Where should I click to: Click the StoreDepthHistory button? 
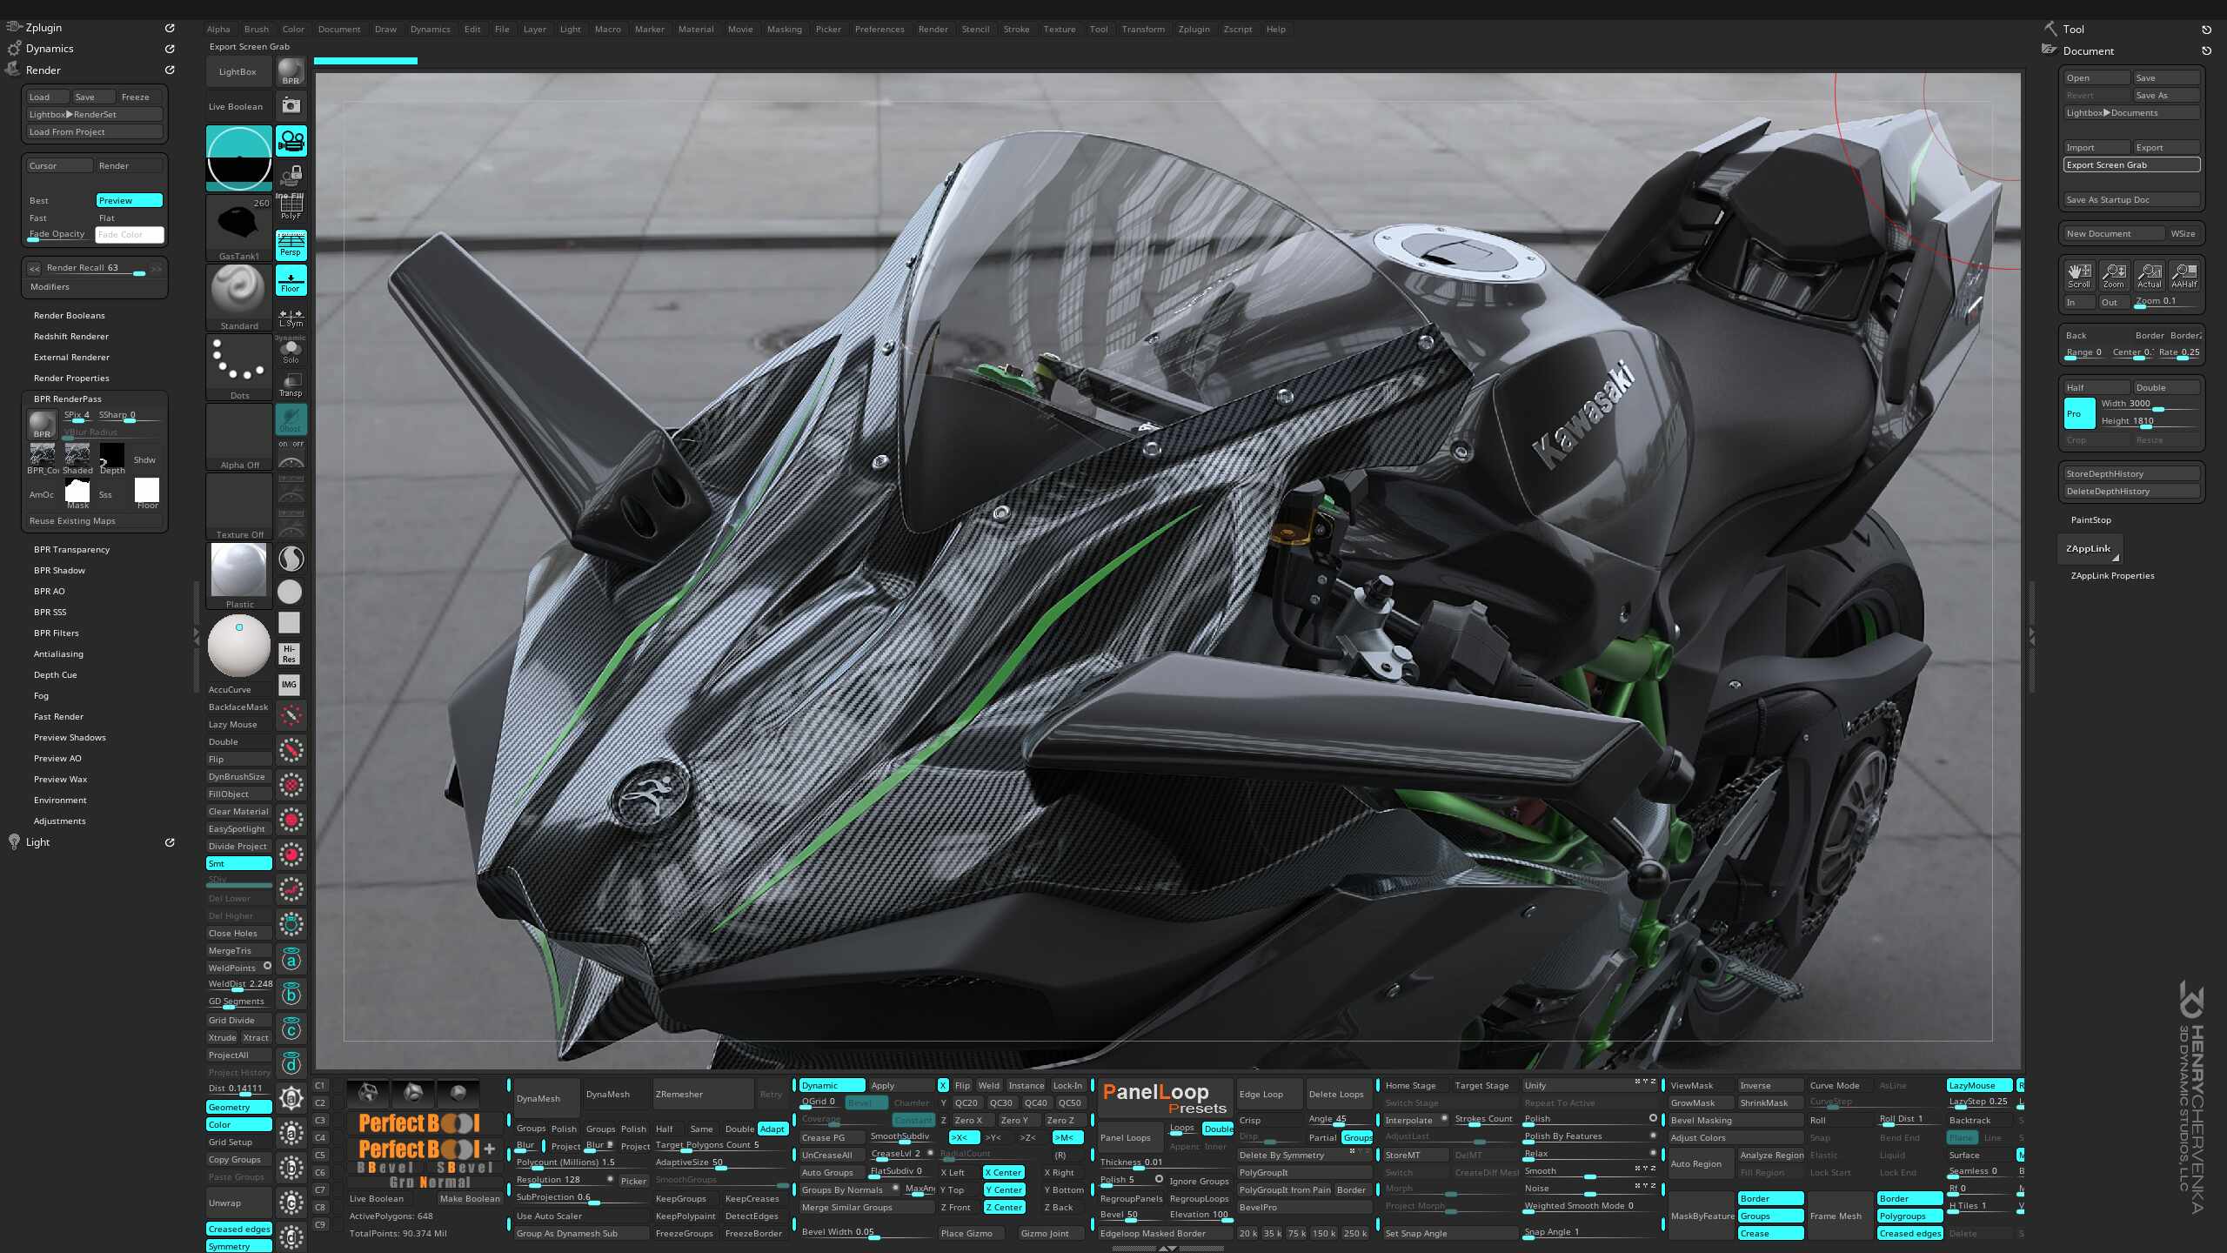(2131, 473)
